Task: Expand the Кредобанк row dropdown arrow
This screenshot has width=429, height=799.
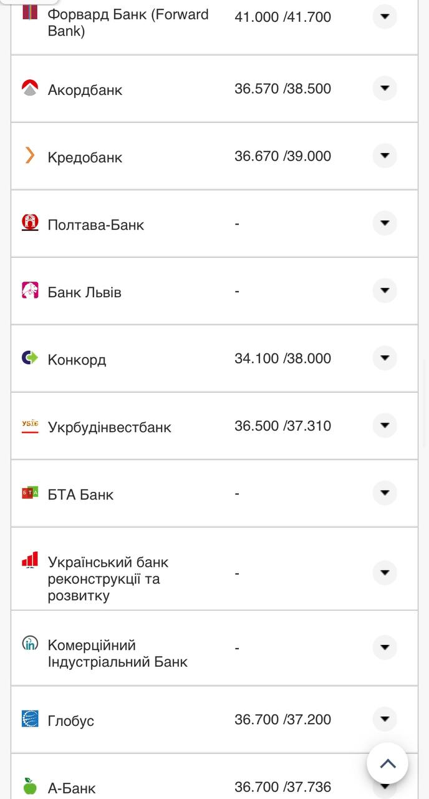Action: [385, 155]
